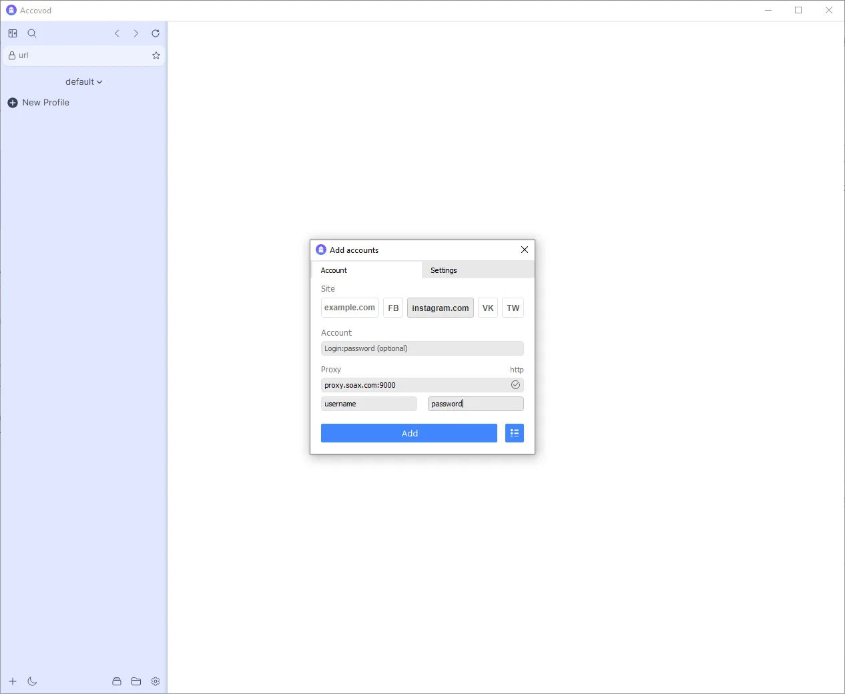Go back using the left arrow

pyautogui.click(x=117, y=33)
